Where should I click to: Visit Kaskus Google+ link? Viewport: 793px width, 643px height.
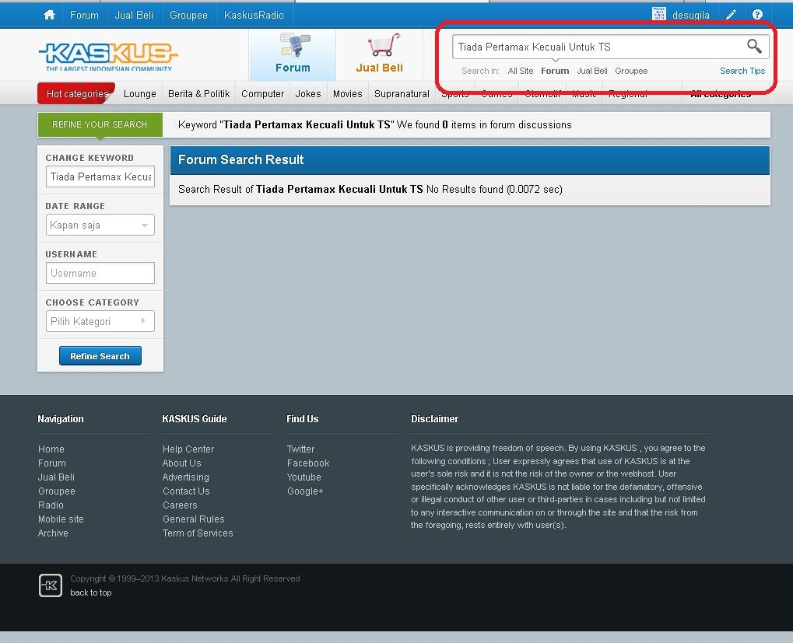click(x=305, y=491)
